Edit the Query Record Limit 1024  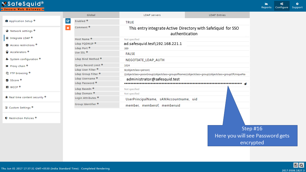pyautogui.click(x=184, y=65)
